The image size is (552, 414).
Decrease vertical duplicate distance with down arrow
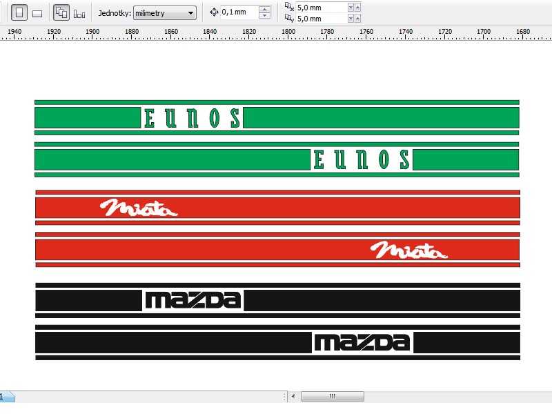(351, 19)
